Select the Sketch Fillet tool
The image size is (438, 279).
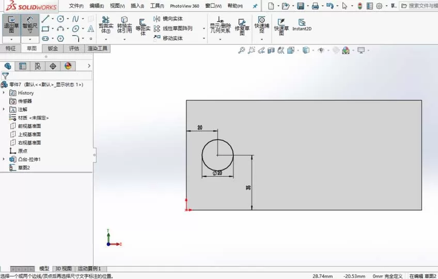point(75,39)
